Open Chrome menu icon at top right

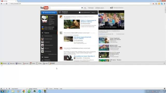(164, 4)
